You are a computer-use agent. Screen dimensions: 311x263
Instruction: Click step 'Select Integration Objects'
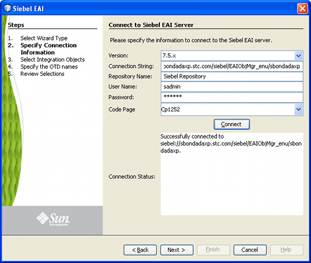pyautogui.click(x=52, y=60)
